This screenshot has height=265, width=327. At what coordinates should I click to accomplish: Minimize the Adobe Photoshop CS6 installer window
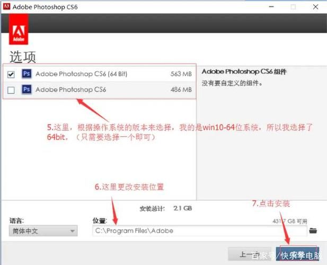pyautogui.click(x=271, y=7)
